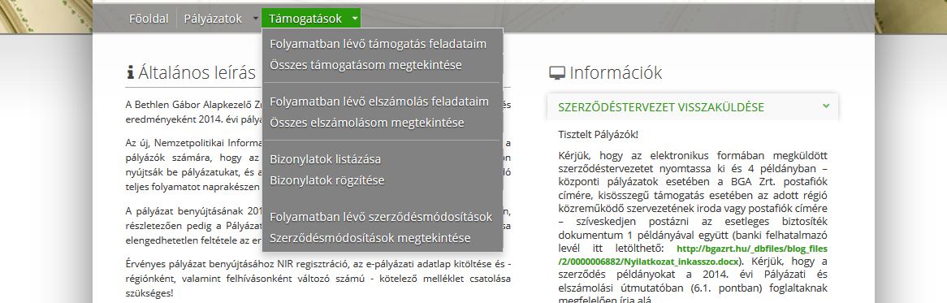
Task: Open the Pályázatok menu
Action: point(213,19)
